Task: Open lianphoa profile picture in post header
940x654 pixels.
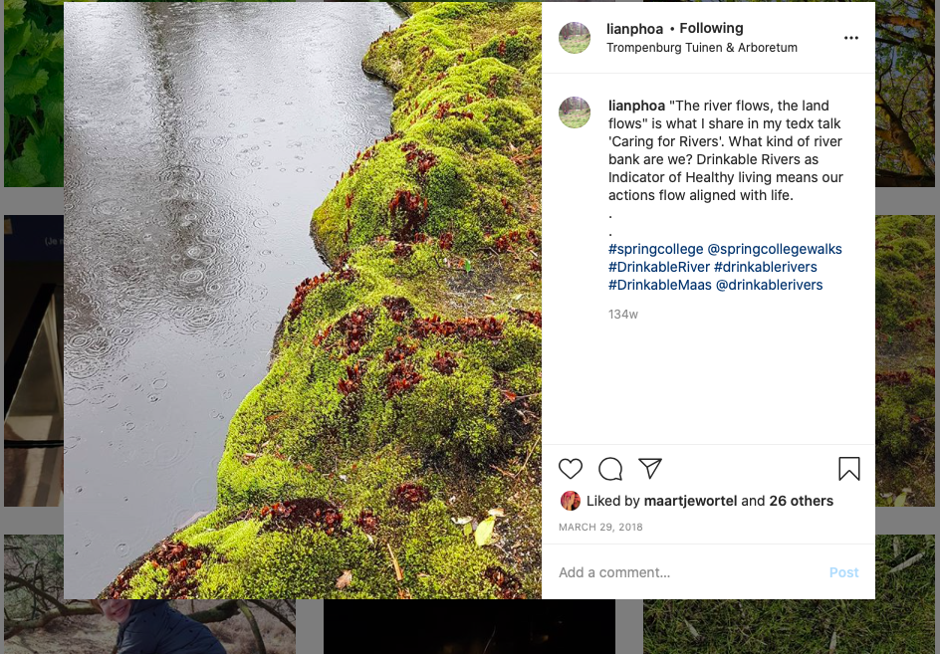Action: coord(575,38)
